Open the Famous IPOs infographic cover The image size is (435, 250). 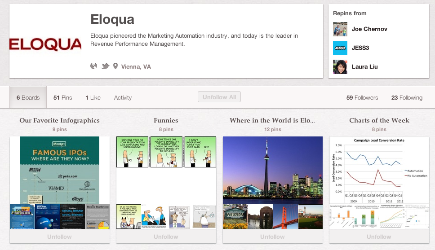point(60,170)
